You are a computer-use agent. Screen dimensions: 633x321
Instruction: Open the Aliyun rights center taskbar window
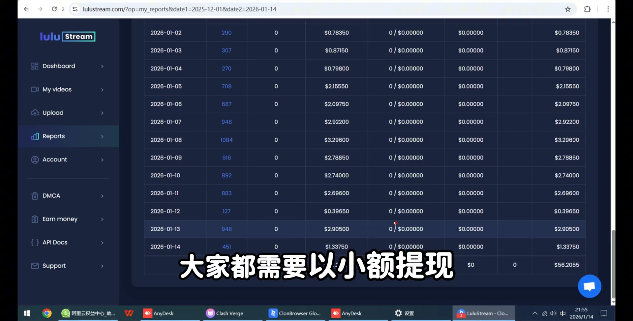[x=88, y=313]
